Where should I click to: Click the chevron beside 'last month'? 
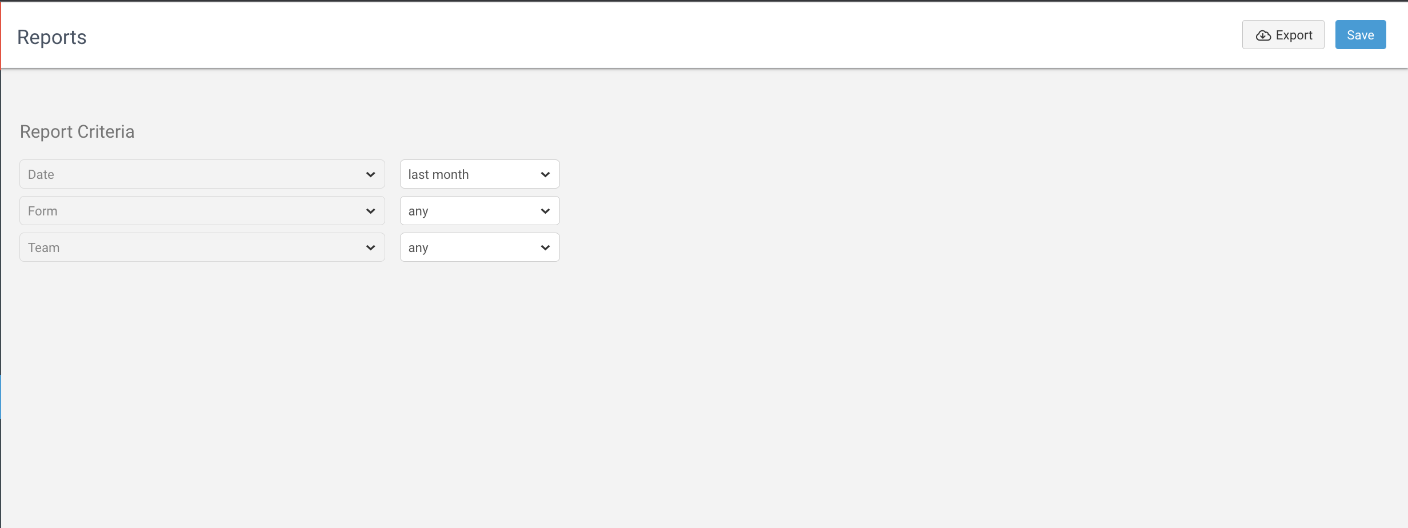(x=545, y=174)
